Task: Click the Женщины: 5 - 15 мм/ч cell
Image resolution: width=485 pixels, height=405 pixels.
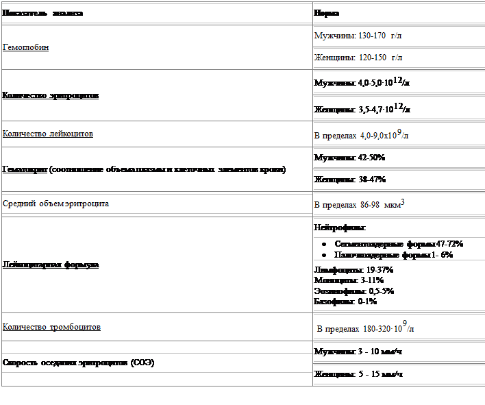Action: 358,374
